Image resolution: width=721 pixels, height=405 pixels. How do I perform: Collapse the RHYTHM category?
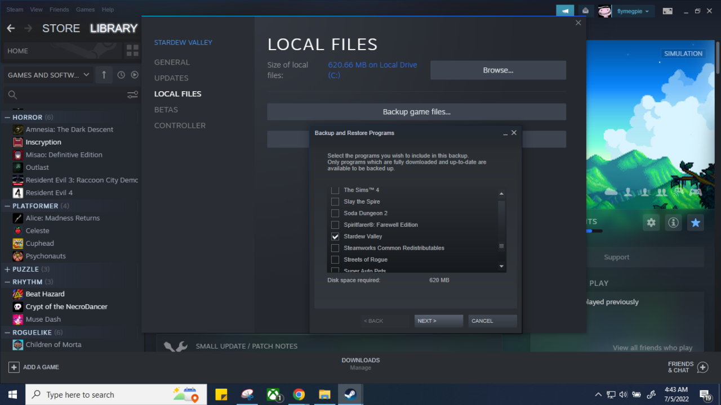(x=7, y=282)
